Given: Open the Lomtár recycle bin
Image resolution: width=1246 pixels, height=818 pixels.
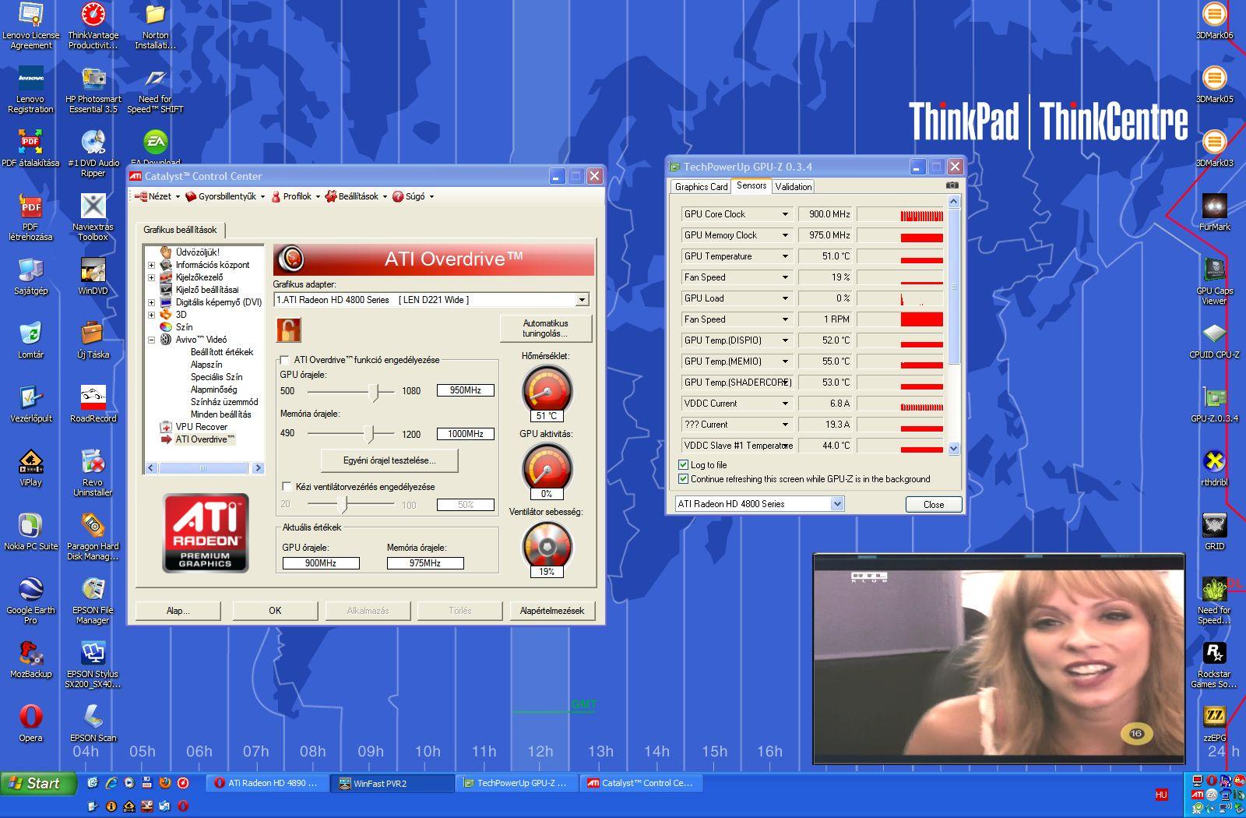Looking at the screenshot, I should coord(31,340).
